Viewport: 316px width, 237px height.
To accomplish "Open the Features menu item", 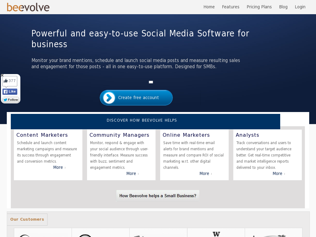I will click(231, 7).
